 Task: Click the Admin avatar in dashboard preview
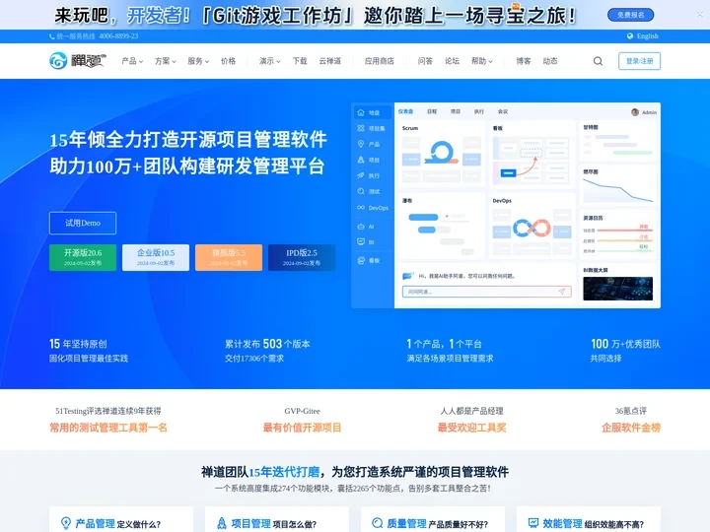635,112
